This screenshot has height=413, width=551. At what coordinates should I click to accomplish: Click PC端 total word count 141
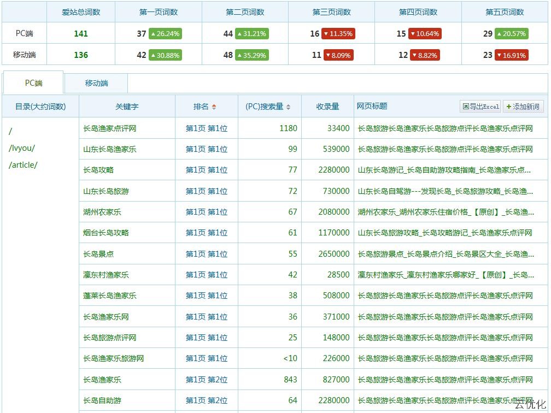pos(81,34)
